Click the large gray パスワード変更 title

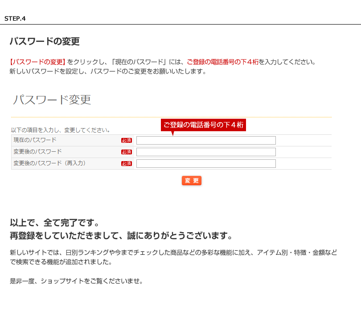tap(52, 100)
